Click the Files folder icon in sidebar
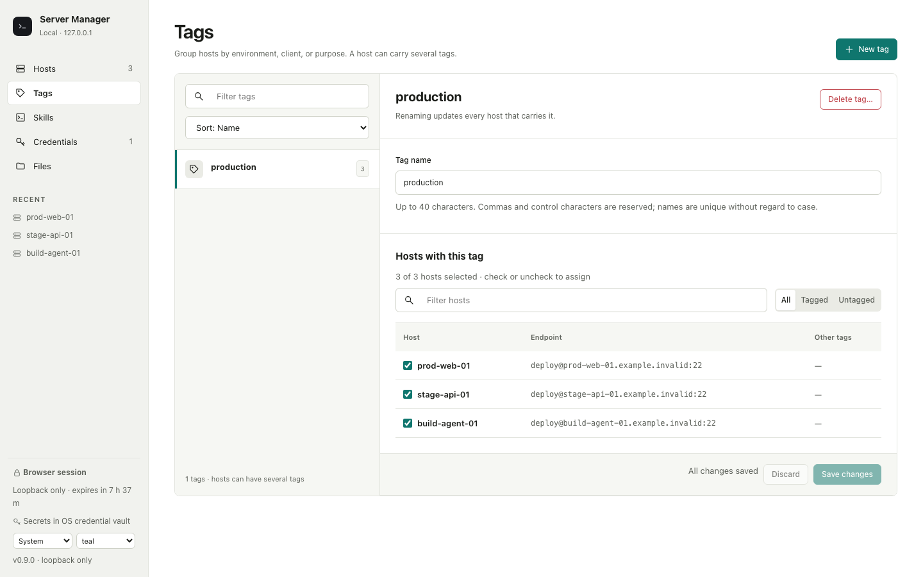923x577 pixels. click(21, 166)
